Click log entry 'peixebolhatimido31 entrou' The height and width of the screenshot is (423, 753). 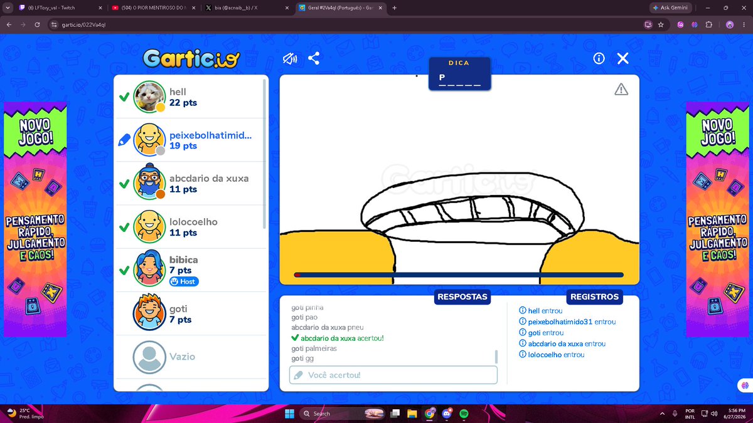[x=567, y=321]
